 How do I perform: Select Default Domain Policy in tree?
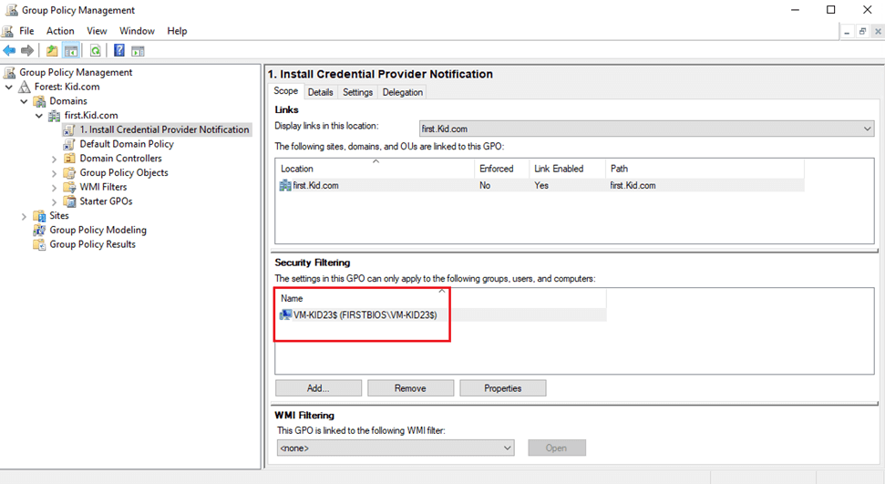click(x=127, y=144)
